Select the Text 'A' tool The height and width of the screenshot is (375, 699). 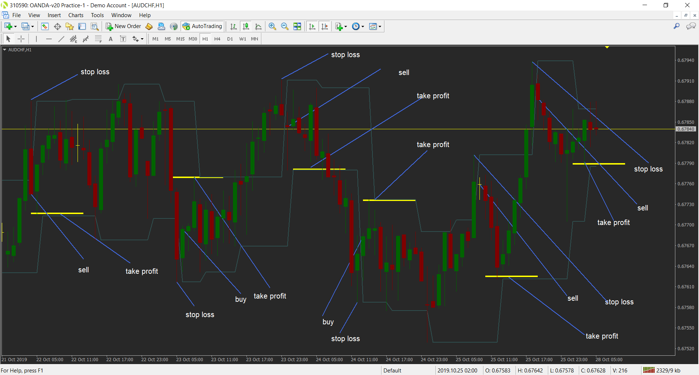point(111,39)
